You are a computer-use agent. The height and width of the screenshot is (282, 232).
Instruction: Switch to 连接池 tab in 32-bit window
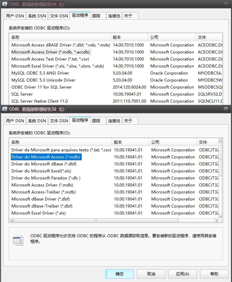(x=114, y=121)
